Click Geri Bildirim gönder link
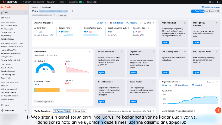This screenshot has width=222, height=125. pyautogui.click(x=211, y=7)
